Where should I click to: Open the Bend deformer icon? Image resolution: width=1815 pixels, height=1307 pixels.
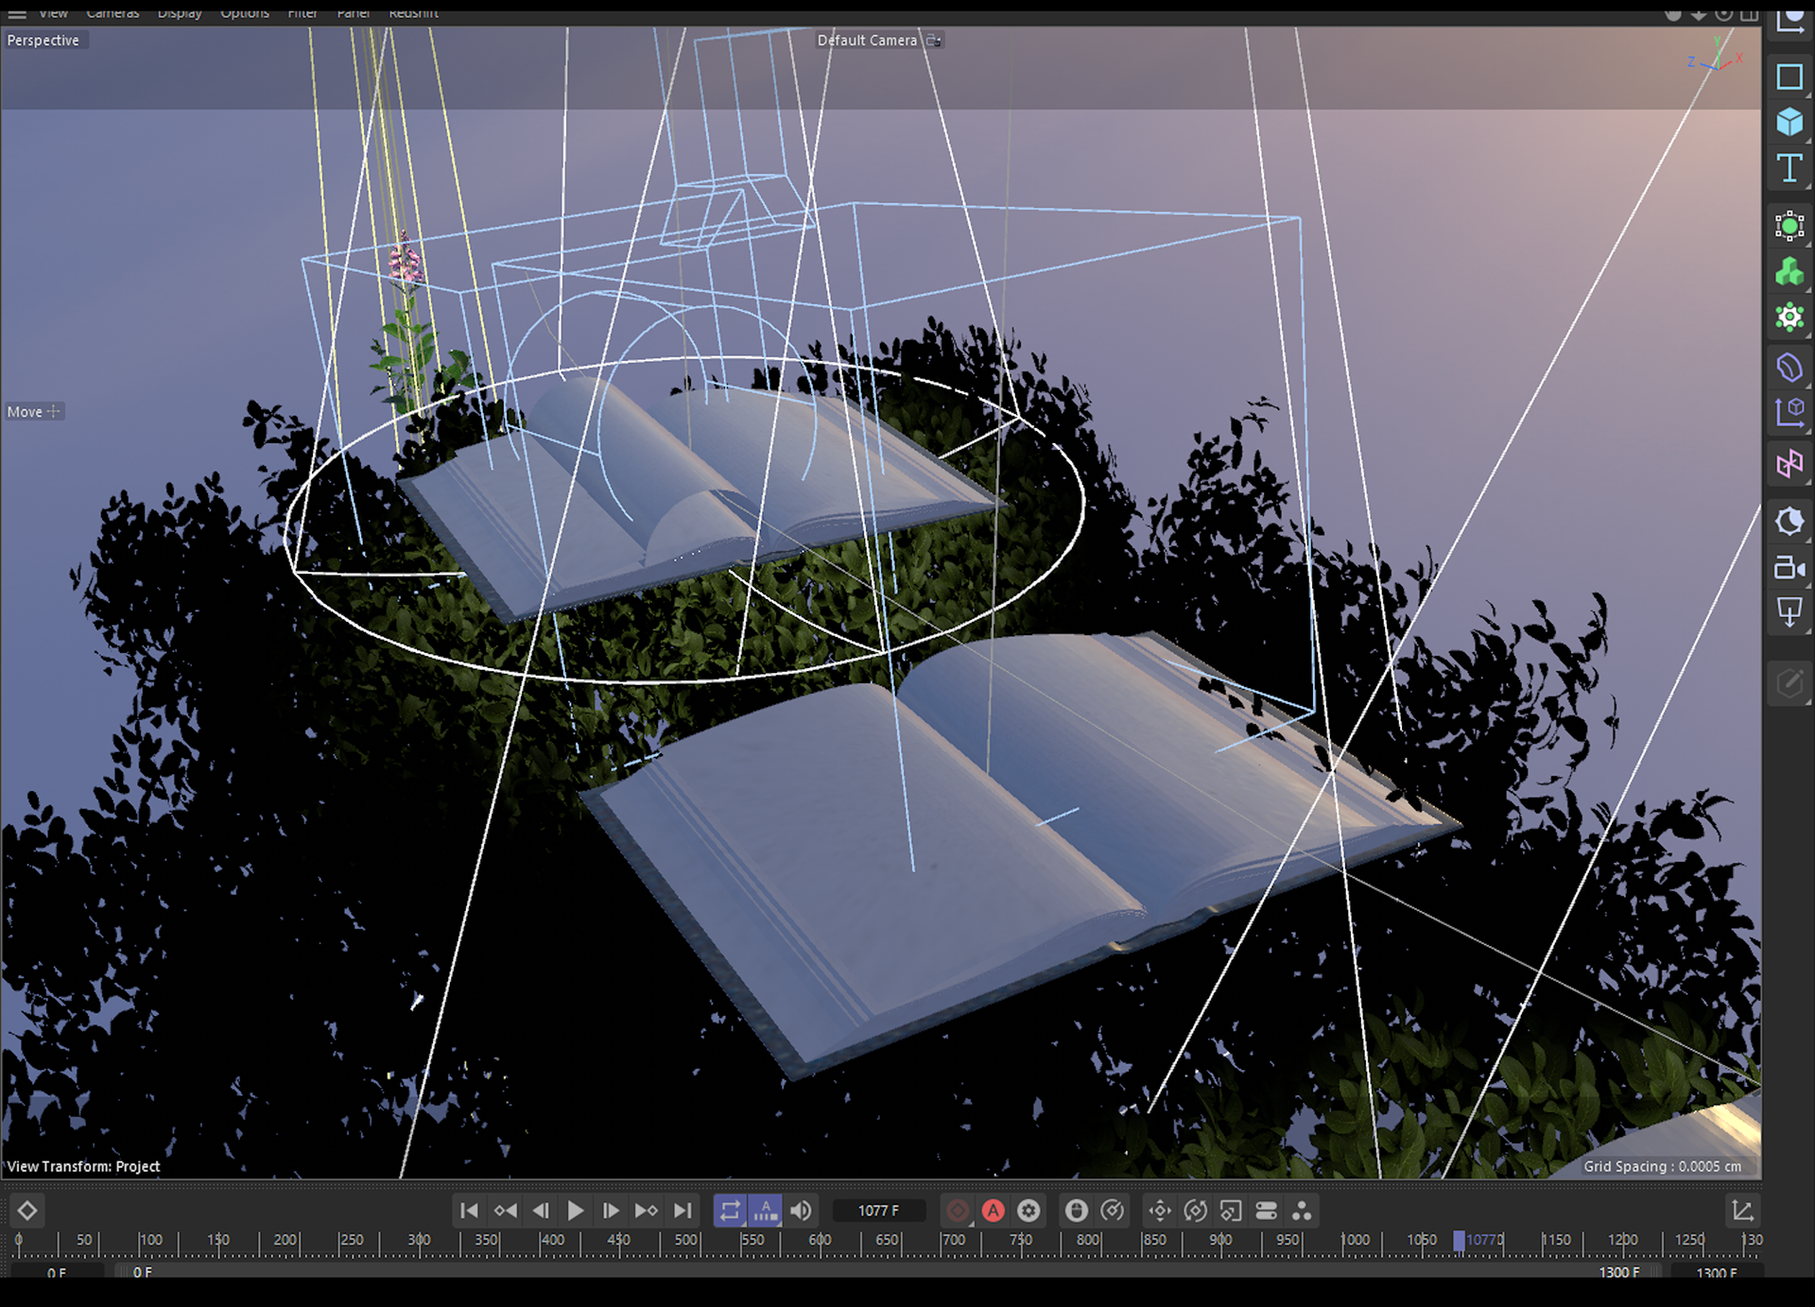click(1789, 368)
